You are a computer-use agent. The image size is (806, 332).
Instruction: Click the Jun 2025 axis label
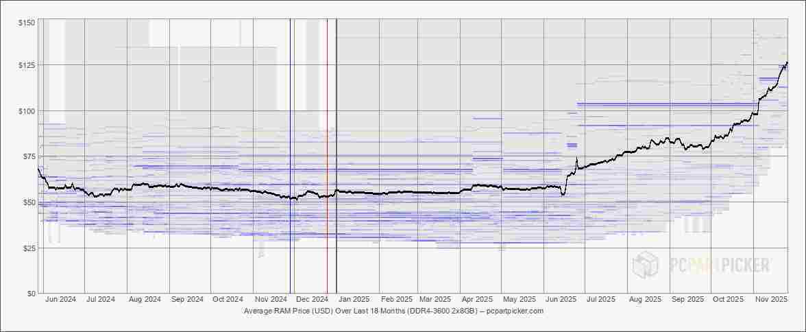coord(561,299)
